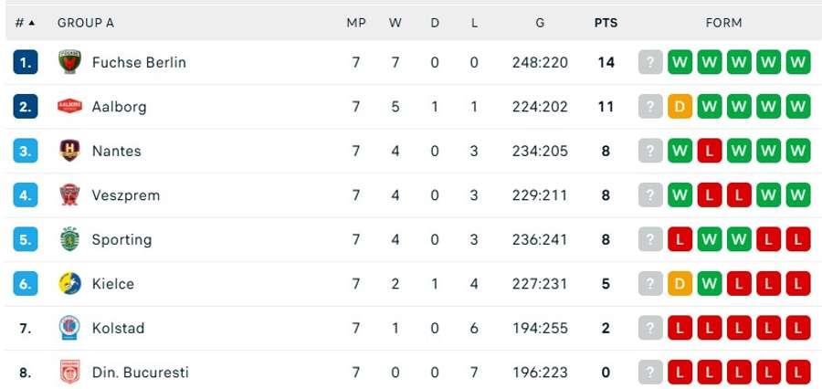This screenshot has height=389, width=822.
Task: Click the Aalborg club crest icon
Action: pos(70,107)
